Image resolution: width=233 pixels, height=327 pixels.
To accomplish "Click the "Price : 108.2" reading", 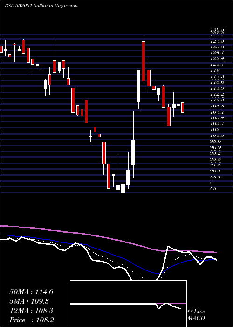I will pyautogui.click(x=32, y=320).
